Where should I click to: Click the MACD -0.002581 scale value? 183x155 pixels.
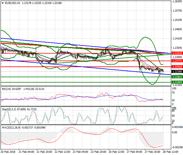177,147
